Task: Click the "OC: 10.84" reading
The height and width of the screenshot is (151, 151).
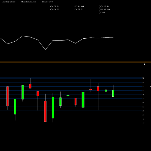Action: [x=104, y=7]
